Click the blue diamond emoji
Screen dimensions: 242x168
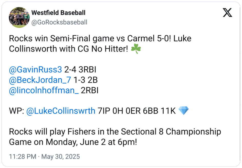click(183, 111)
